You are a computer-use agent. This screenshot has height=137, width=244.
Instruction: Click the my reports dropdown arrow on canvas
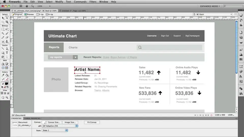[x=75, y=57]
